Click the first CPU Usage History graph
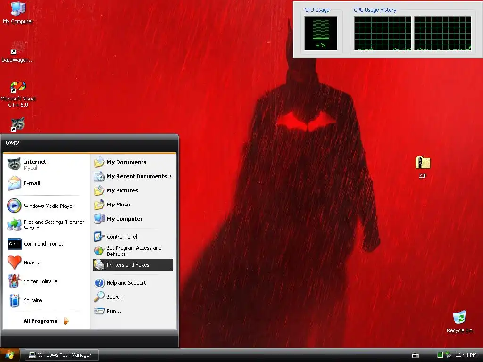 click(x=382, y=33)
